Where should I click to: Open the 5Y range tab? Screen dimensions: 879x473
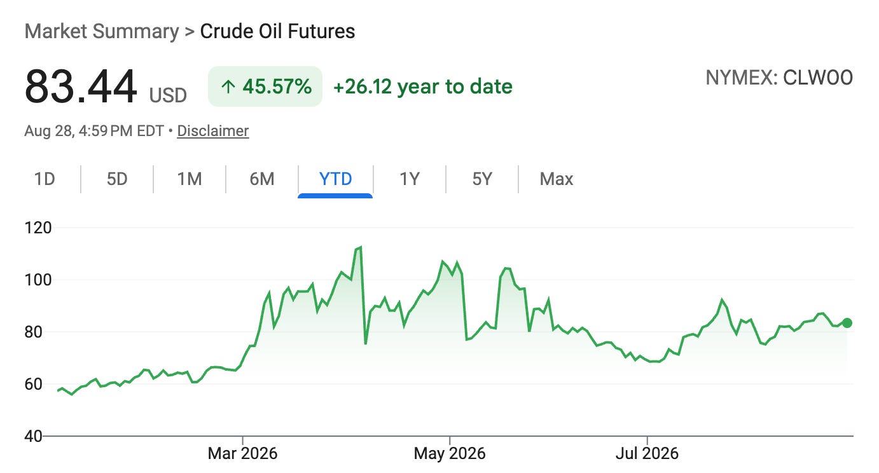(x=482, y=179)
